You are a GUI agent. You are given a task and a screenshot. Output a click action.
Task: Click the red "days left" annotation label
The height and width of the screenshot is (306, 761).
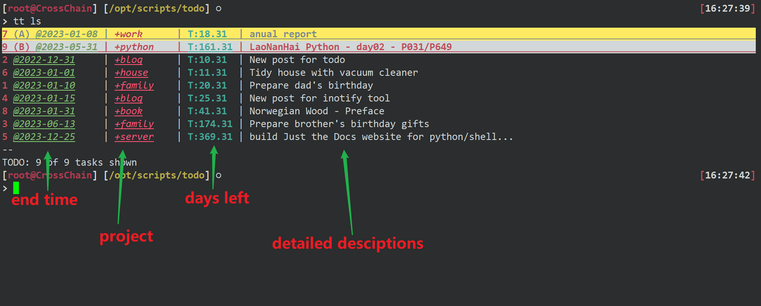(217, 198)
